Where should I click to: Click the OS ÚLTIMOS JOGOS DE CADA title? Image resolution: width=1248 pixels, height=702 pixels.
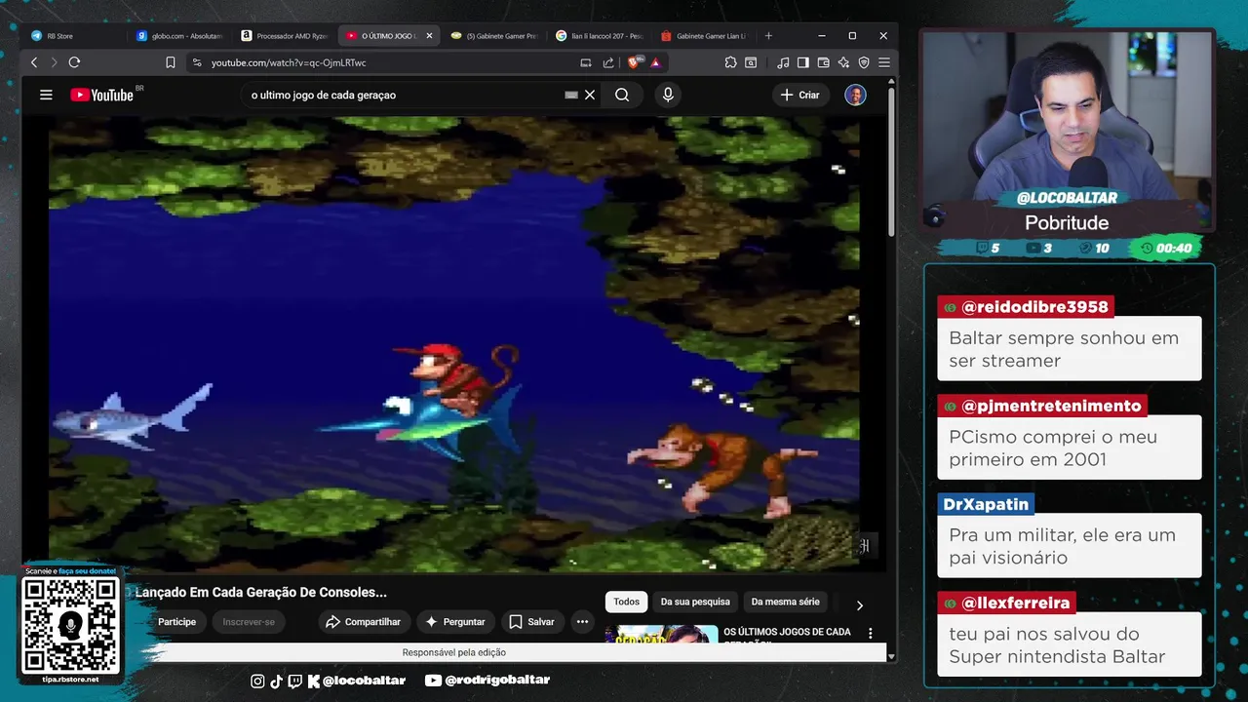coord(787,632)
